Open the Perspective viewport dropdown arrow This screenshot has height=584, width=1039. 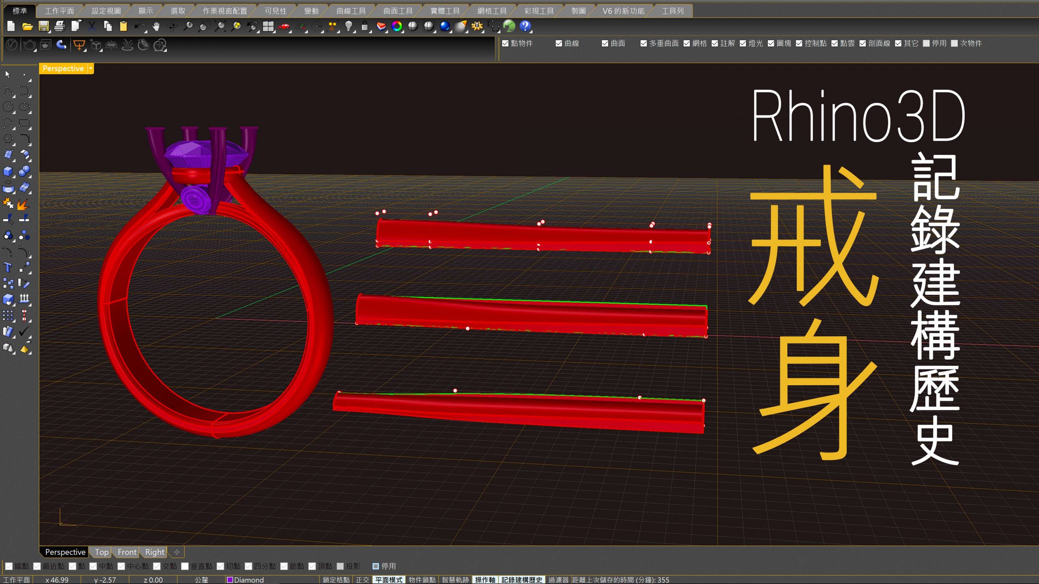[x=91, y=69]
